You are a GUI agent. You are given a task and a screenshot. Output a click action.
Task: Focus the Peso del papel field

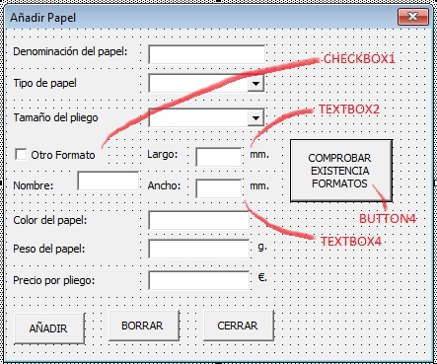(199, 249)
